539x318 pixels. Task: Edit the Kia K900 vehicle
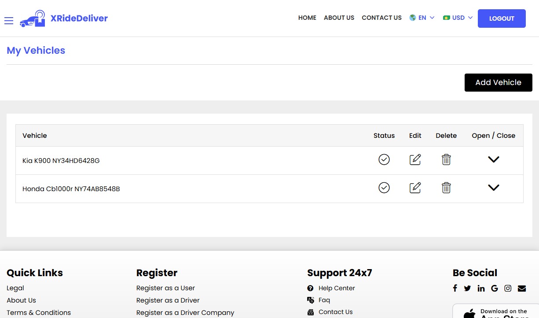click(x=415, y=159)
